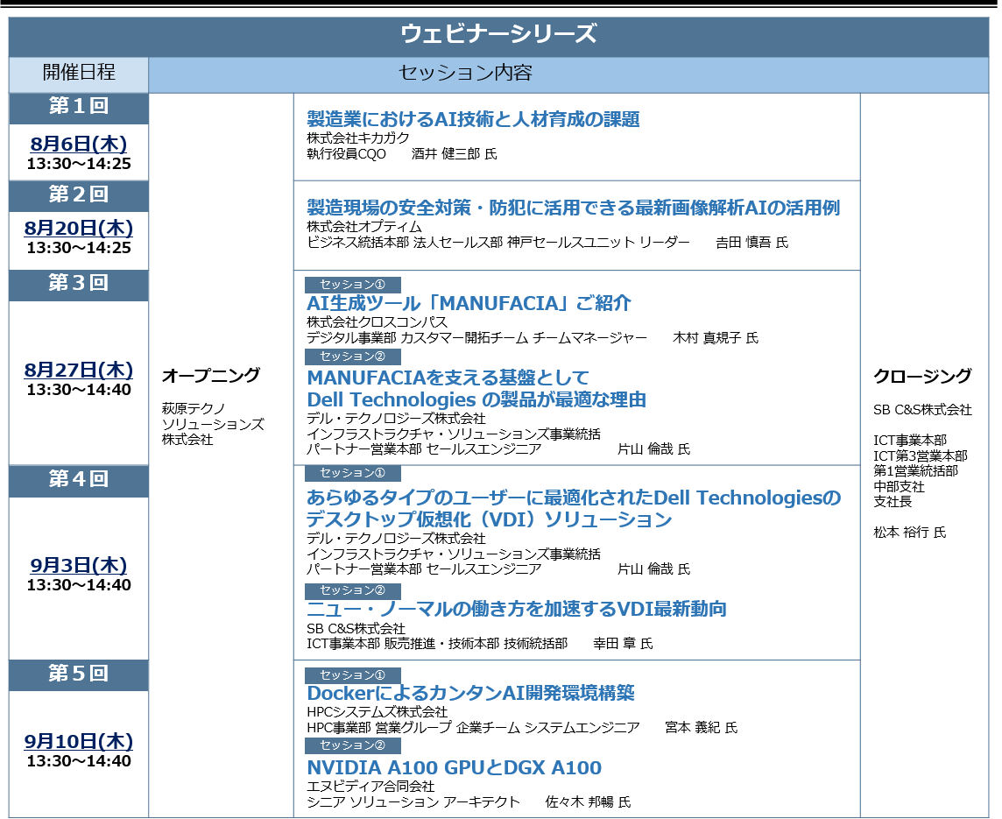
Task: Click title あらゆるタイプのユーザーに最適化されたDell Technologiesの
Action: [574, 498]
